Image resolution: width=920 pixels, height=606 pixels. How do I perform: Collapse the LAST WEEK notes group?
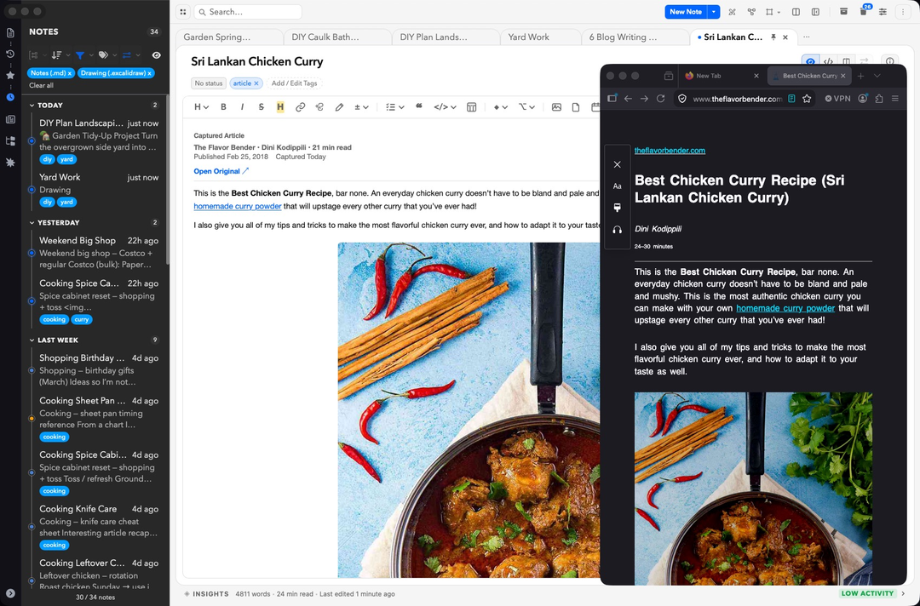32,340
